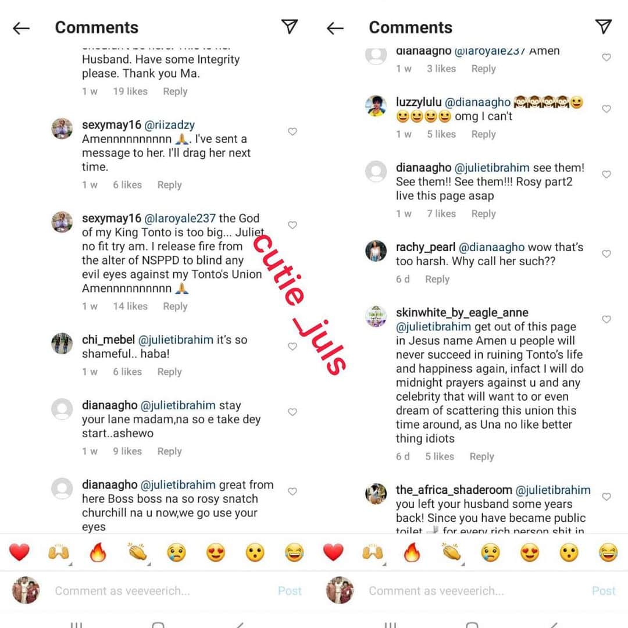Insert red heart emoji in left panel
628x628 pixels.
[19, 553]
